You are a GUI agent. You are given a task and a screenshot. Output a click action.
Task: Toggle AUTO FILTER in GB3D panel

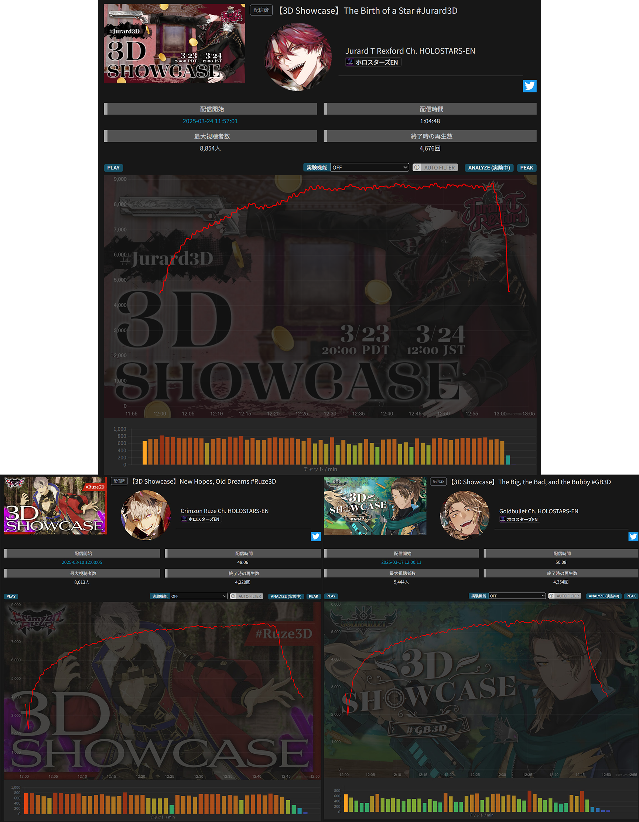[565, 596]
